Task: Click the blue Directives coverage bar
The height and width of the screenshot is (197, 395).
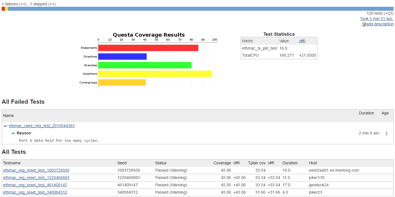Action: click(122, 56)
